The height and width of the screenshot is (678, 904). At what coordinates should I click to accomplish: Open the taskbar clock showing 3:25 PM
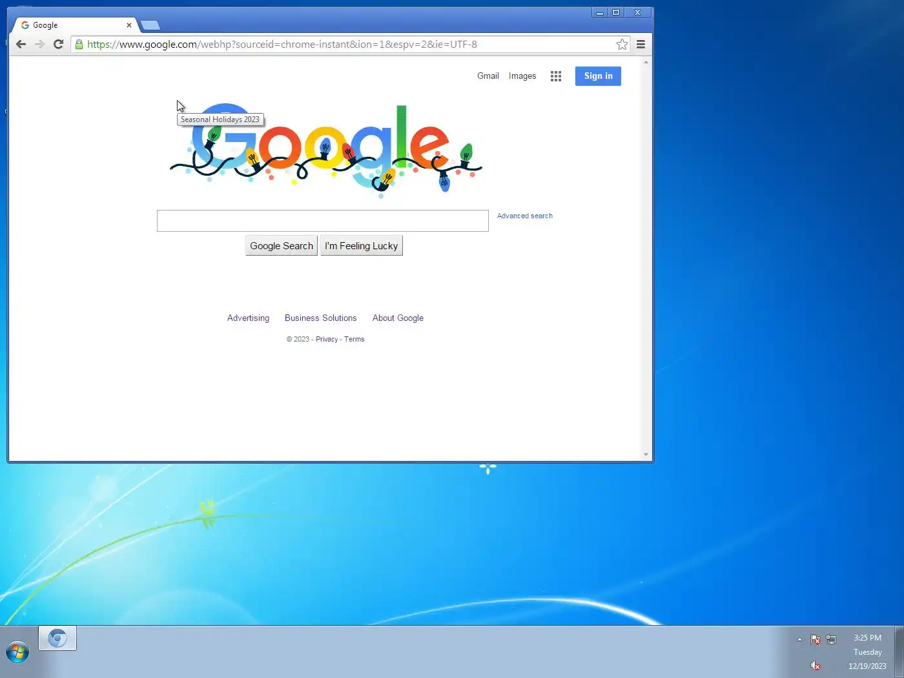tap(867, 652)
